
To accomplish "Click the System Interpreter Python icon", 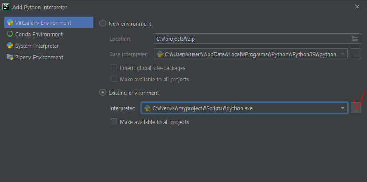I will click(x=10, y=46).
